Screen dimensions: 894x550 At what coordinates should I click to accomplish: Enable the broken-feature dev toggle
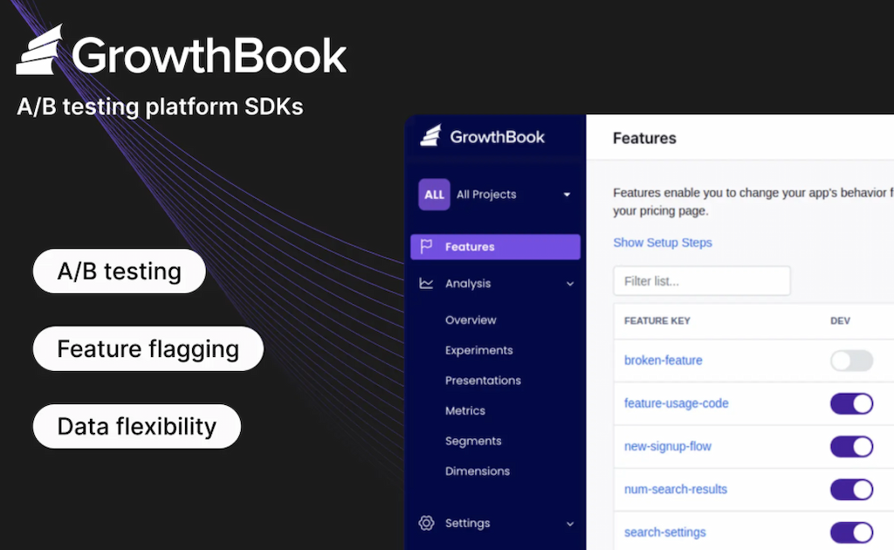click(851, 361)
